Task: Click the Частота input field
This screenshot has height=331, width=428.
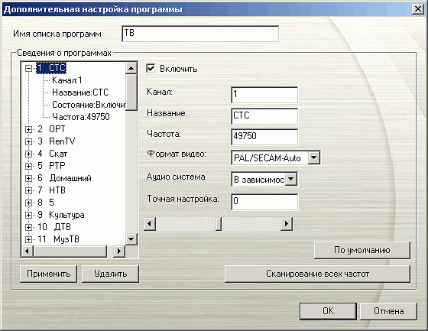Action: 264,137
